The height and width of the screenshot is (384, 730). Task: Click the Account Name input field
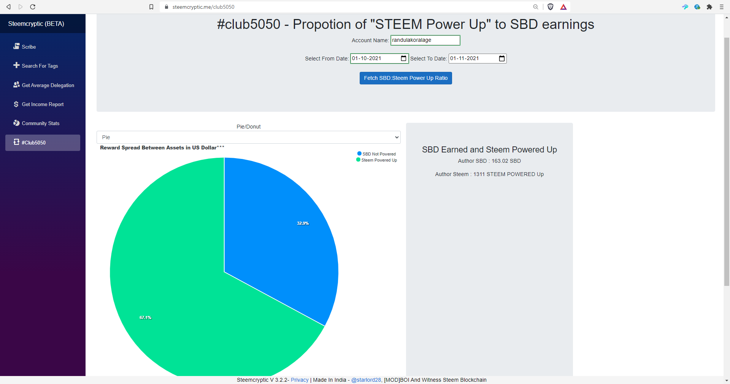click(425, 40)
